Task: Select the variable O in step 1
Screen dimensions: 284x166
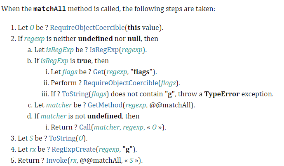Action: click(x=32, y=27)
